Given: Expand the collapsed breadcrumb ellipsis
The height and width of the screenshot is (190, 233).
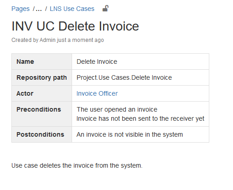Looking at the screenshot, I should point(39,9).
